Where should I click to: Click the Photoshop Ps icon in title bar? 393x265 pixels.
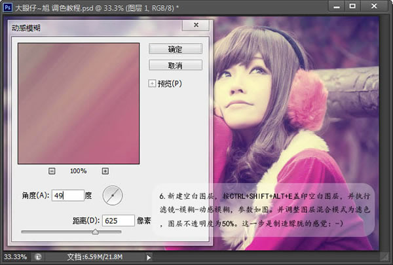[x=7, y=7]
